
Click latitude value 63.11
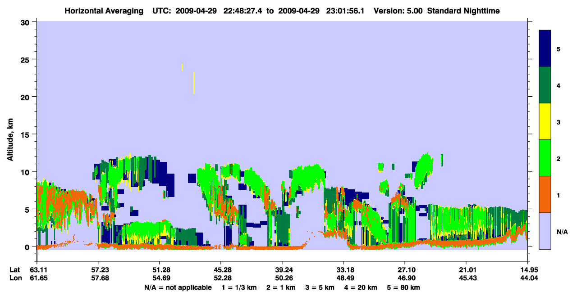tap(38, 270)
